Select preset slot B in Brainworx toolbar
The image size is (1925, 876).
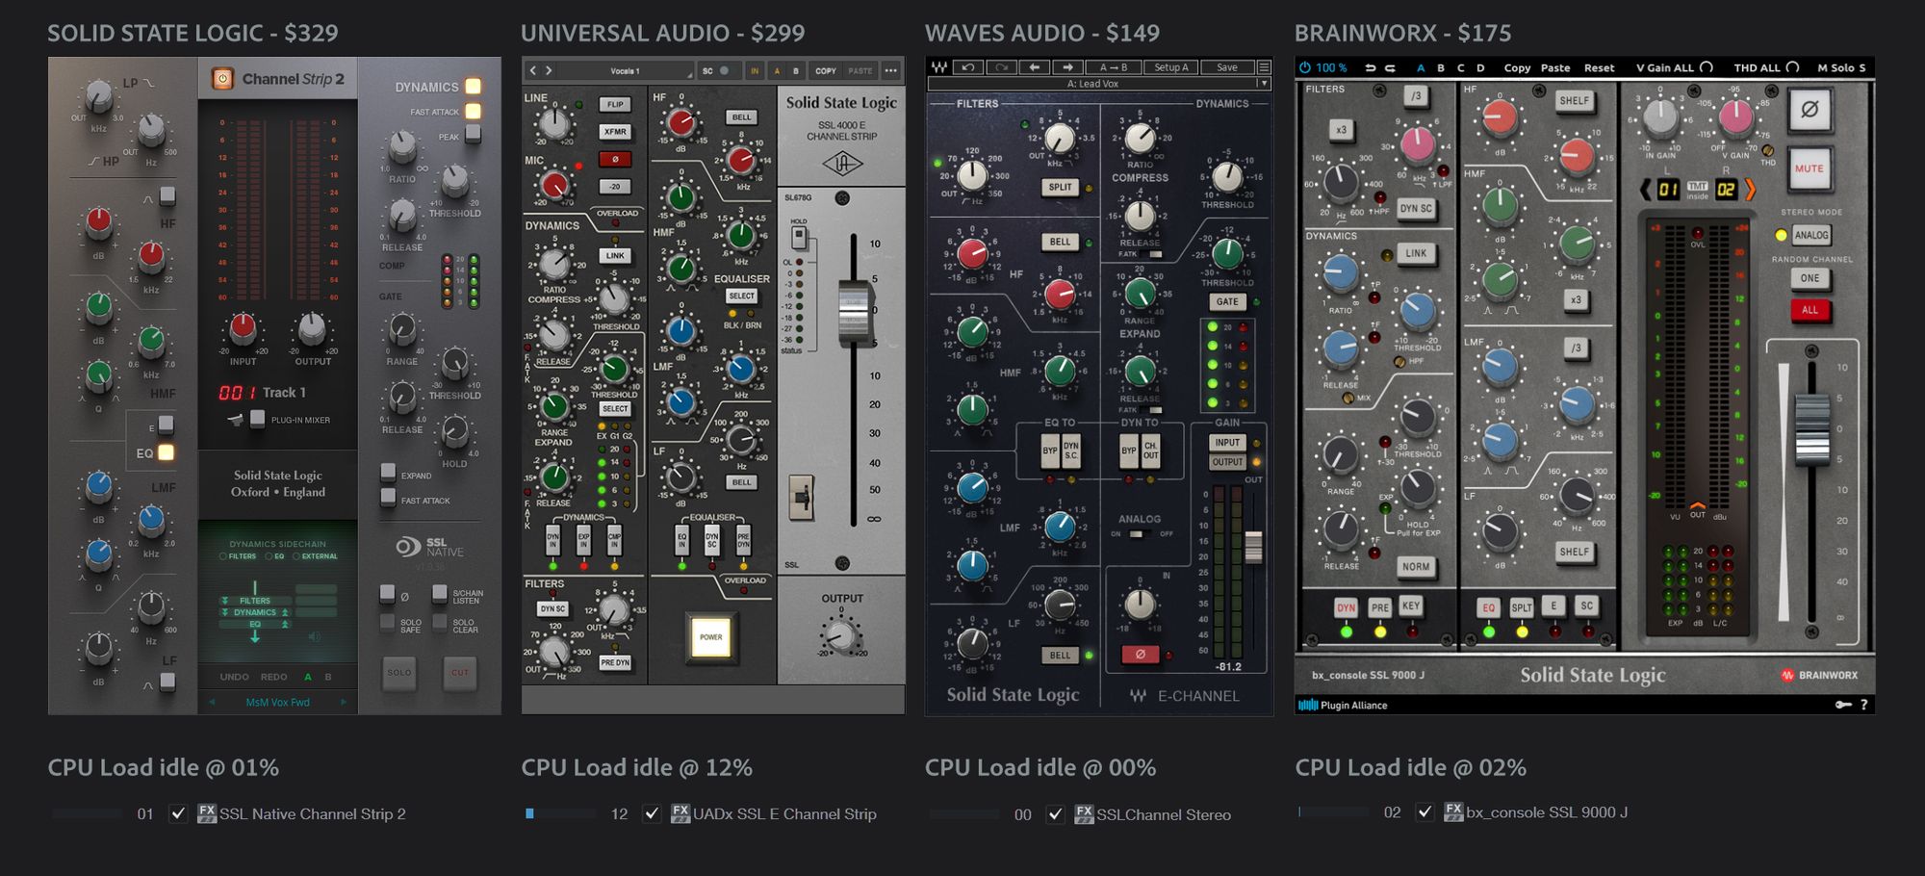pos(1440,67)
